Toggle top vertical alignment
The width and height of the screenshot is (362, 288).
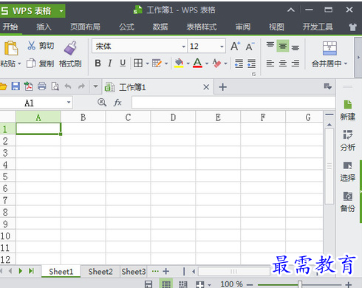tap(270, 46)
